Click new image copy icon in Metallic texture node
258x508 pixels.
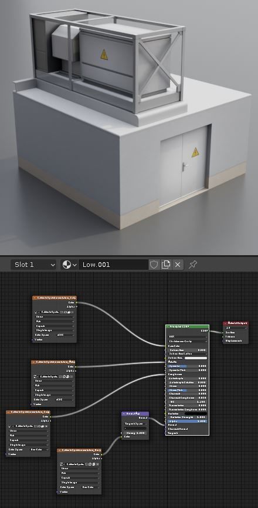(64, 377)
